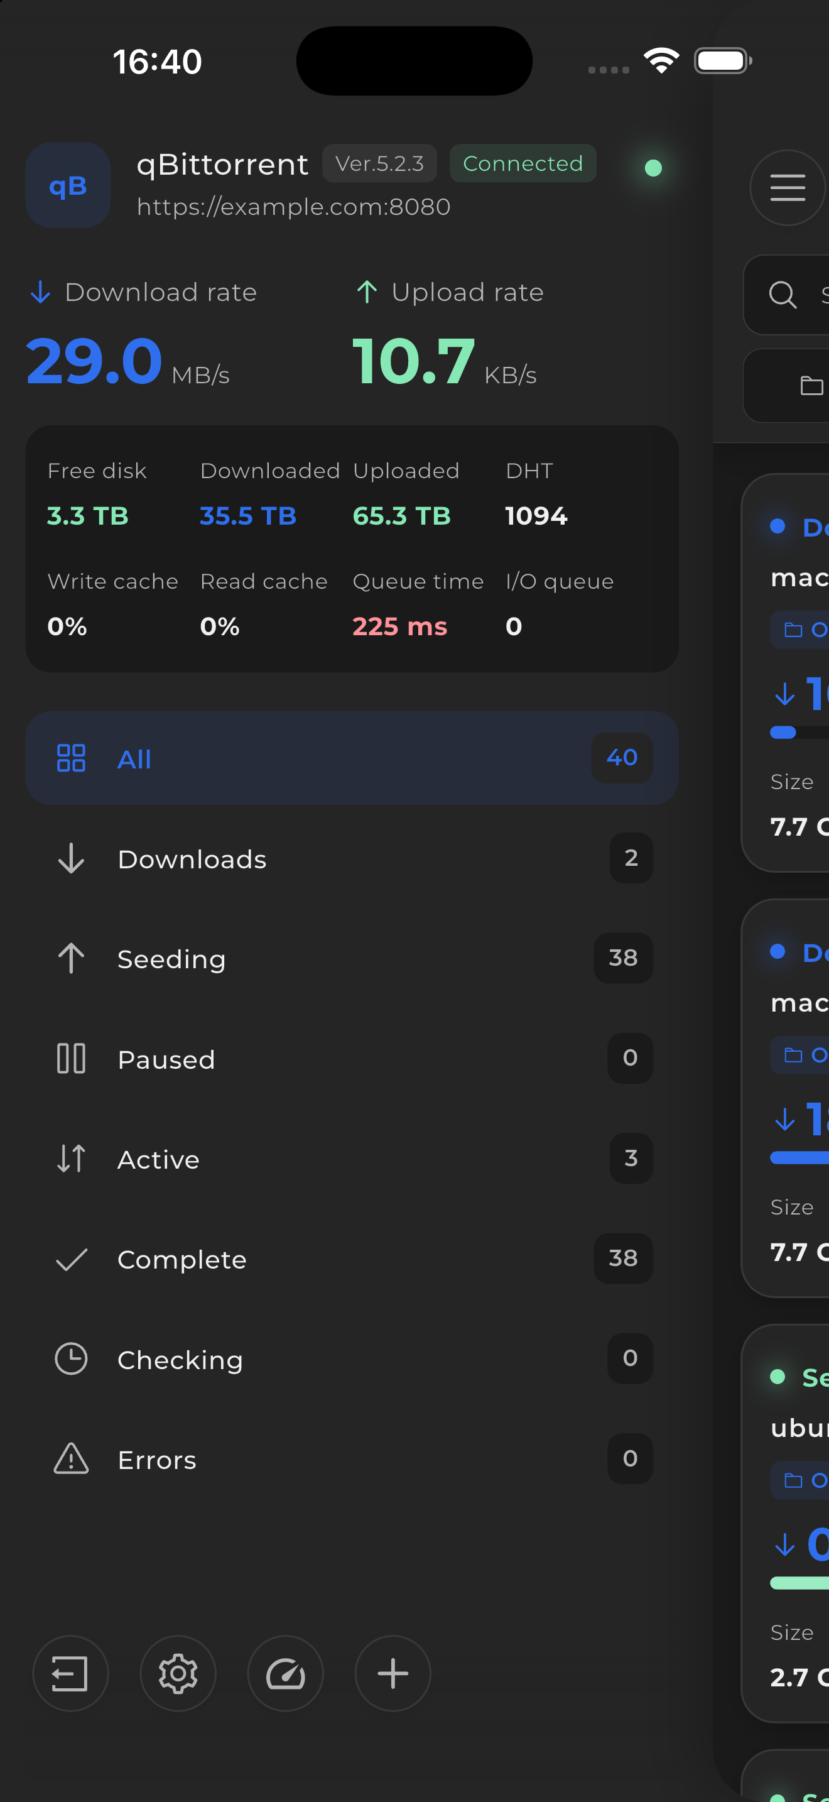Screen dimensions: 829x1802
Task: Tap the 10.7 upload rate value
Action: (x=414, y=362)
